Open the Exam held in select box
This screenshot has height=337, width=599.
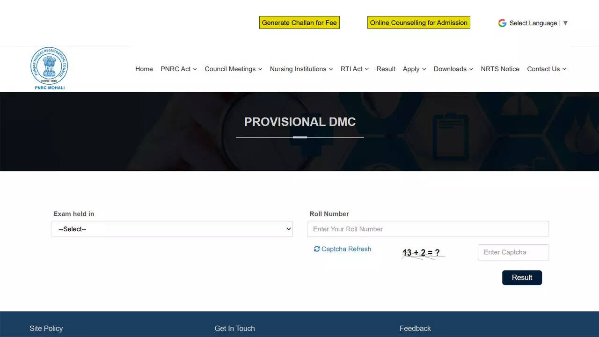pyautogui.click(x=172, y=229)
